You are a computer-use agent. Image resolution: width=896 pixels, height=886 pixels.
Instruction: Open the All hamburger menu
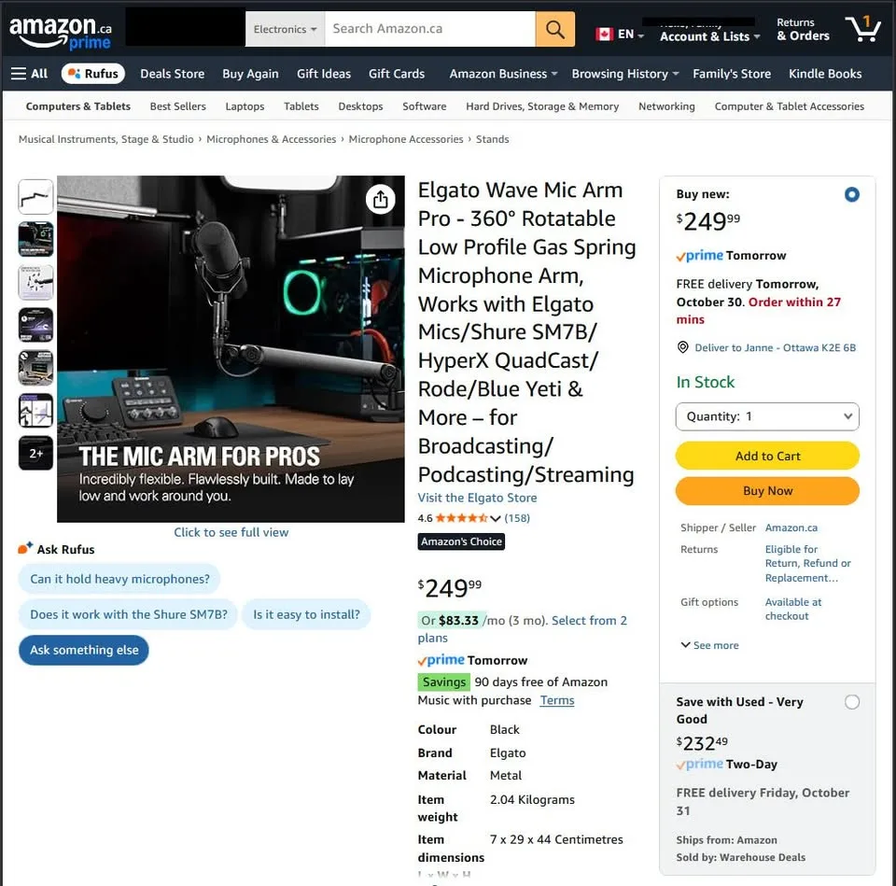[x=29, y=74]
